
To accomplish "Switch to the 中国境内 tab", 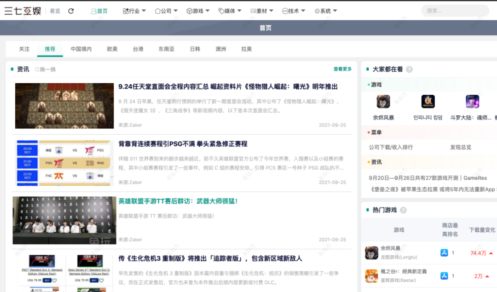I will (81, 49).
